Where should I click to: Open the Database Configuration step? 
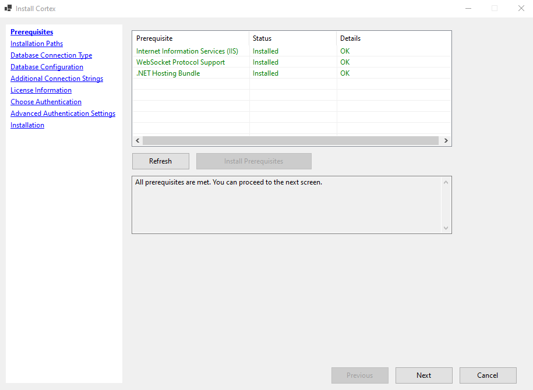(47, 66)
